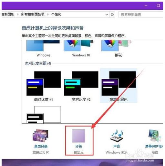The width and height of the screenshot is (165, 166).
Task: Select the Windows theme thumbnail
Action: 43,46
